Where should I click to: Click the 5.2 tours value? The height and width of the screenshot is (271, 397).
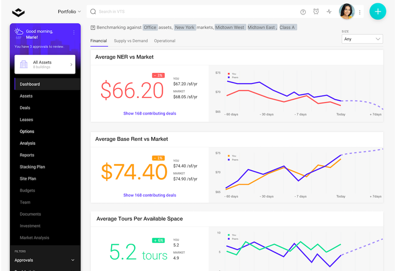coord(139,252)
